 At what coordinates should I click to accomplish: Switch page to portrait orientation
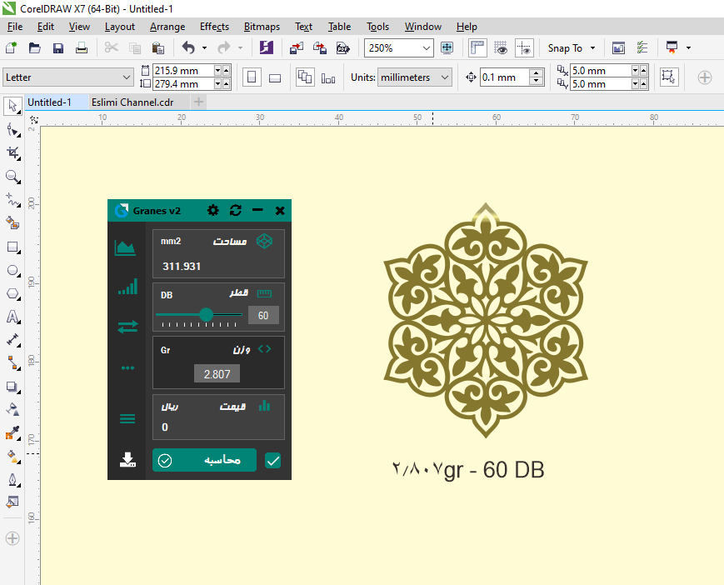point(251,77)
